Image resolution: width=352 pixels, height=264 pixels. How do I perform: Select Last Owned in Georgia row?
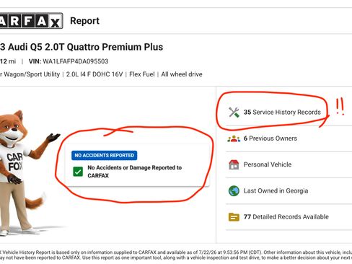pyautogui.click(x=289, y=191)
